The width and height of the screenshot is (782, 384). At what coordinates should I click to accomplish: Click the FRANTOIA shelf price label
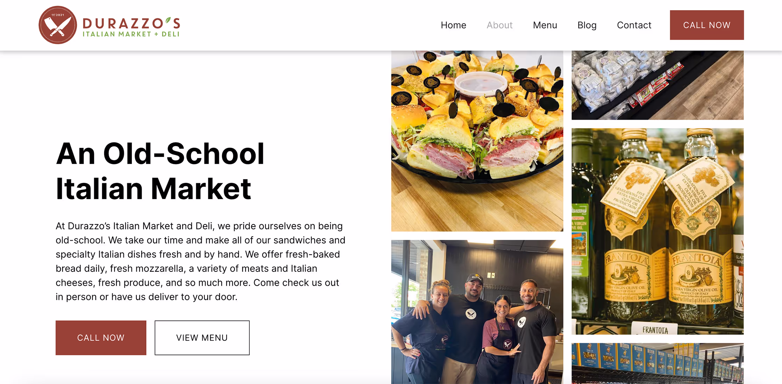(654, 329)
